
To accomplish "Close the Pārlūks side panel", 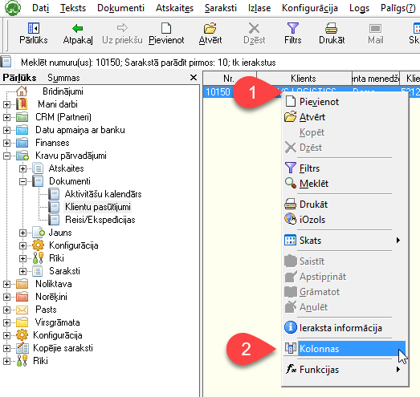I will coord(194,78).
